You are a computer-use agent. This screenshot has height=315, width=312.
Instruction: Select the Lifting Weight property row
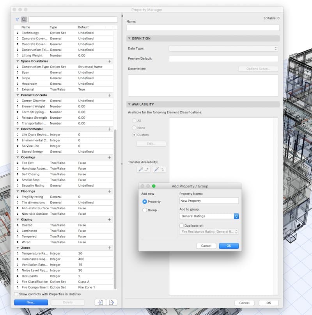[x=64, y=55]
